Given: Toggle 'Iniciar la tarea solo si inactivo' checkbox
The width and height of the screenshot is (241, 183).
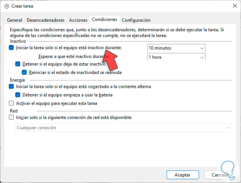Looking at the screenshot, I should pyautogui.click(x=11, y=48).
